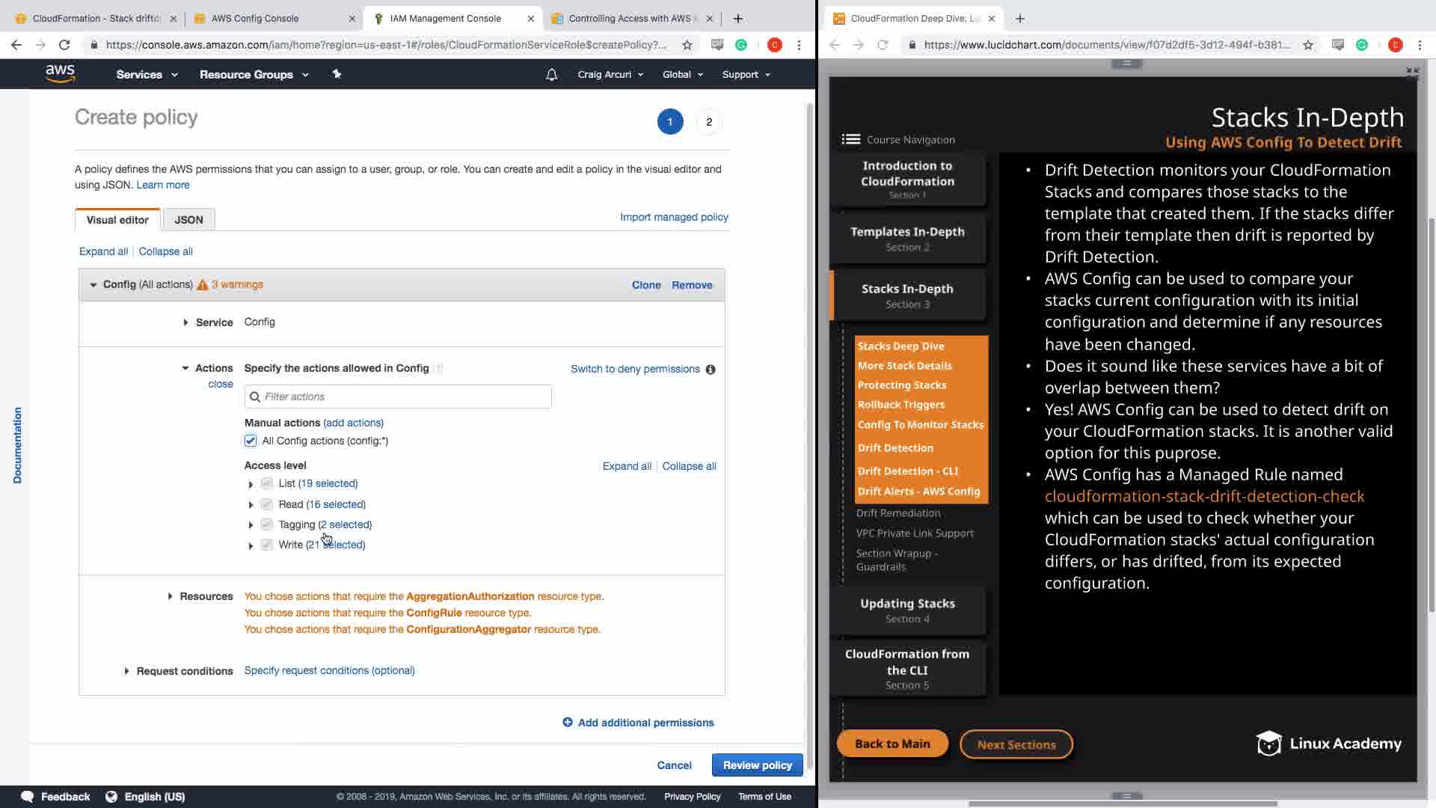Image resolution: width=1436 pixels, height=808 pixels.
Task: Bookmark the IAM page with star icon
Action: point(687,45)
